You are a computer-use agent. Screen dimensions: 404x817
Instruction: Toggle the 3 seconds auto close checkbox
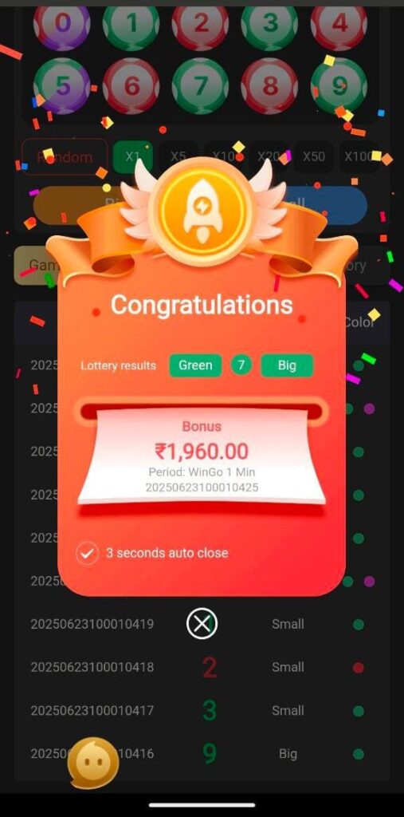[87, 554]
